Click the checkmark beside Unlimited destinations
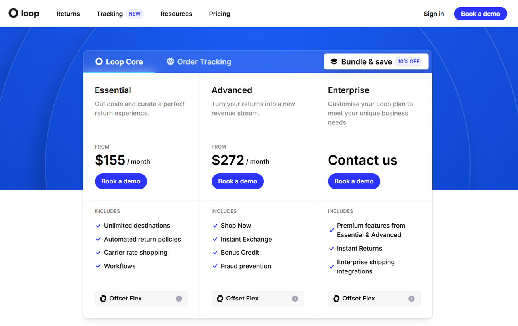Screen dimensions: 518x326 98,226
